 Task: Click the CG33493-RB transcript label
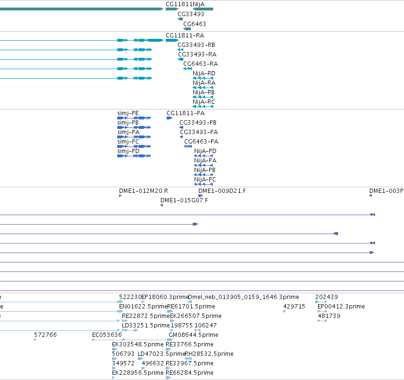pos(197,45)
